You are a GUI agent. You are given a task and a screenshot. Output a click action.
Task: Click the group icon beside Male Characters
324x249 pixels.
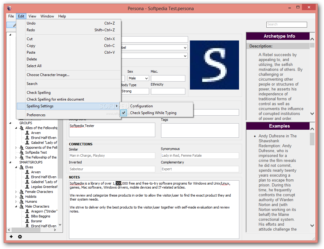point(21,206)
